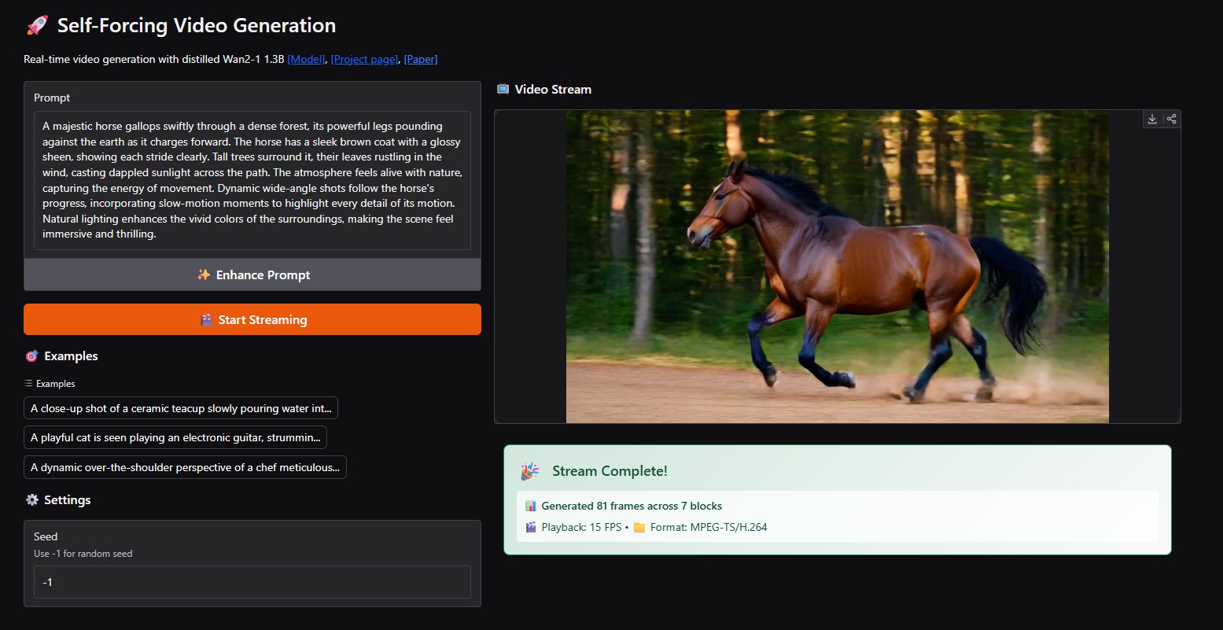Click the TV icon beside Video Stream
The height and width of the screenshot is (630, 1223).
(503, 89)
